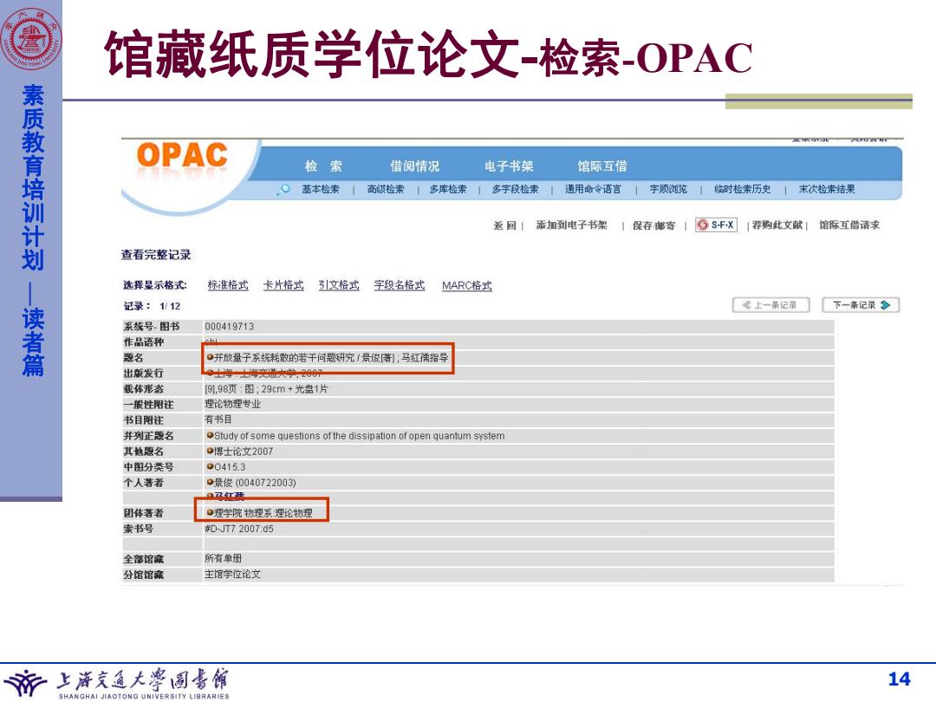Screen dimensions: 936x702
Task: Click the green arrow on 下一条记录
Action: coord(885,305)
